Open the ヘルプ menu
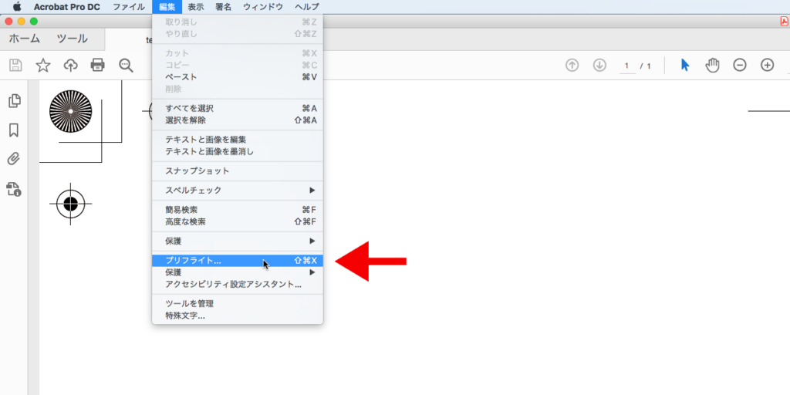 click(x=307, y=7)
